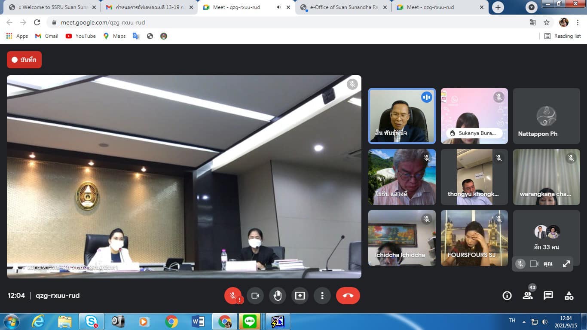This screenshot has height=330, width=587.
Task: Click the red recording indicator button
Action: pyautogui.click(x=24, y=60)
